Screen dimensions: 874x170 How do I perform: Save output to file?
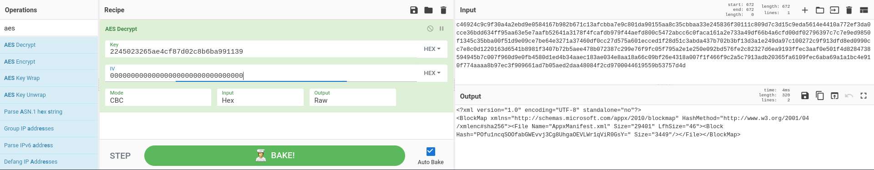pyautogui.click(x=805, y=96)
